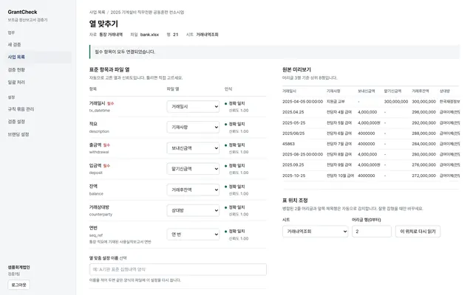This screenshot has height=295, width=473.
Task: Focus the 머리글 행 number field
Action: [372, 232]
